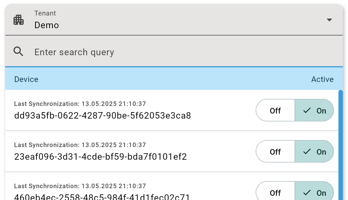Open the Tenant dropdown arrow
Viewport: 348px width, 200px height.
point(329,20)
